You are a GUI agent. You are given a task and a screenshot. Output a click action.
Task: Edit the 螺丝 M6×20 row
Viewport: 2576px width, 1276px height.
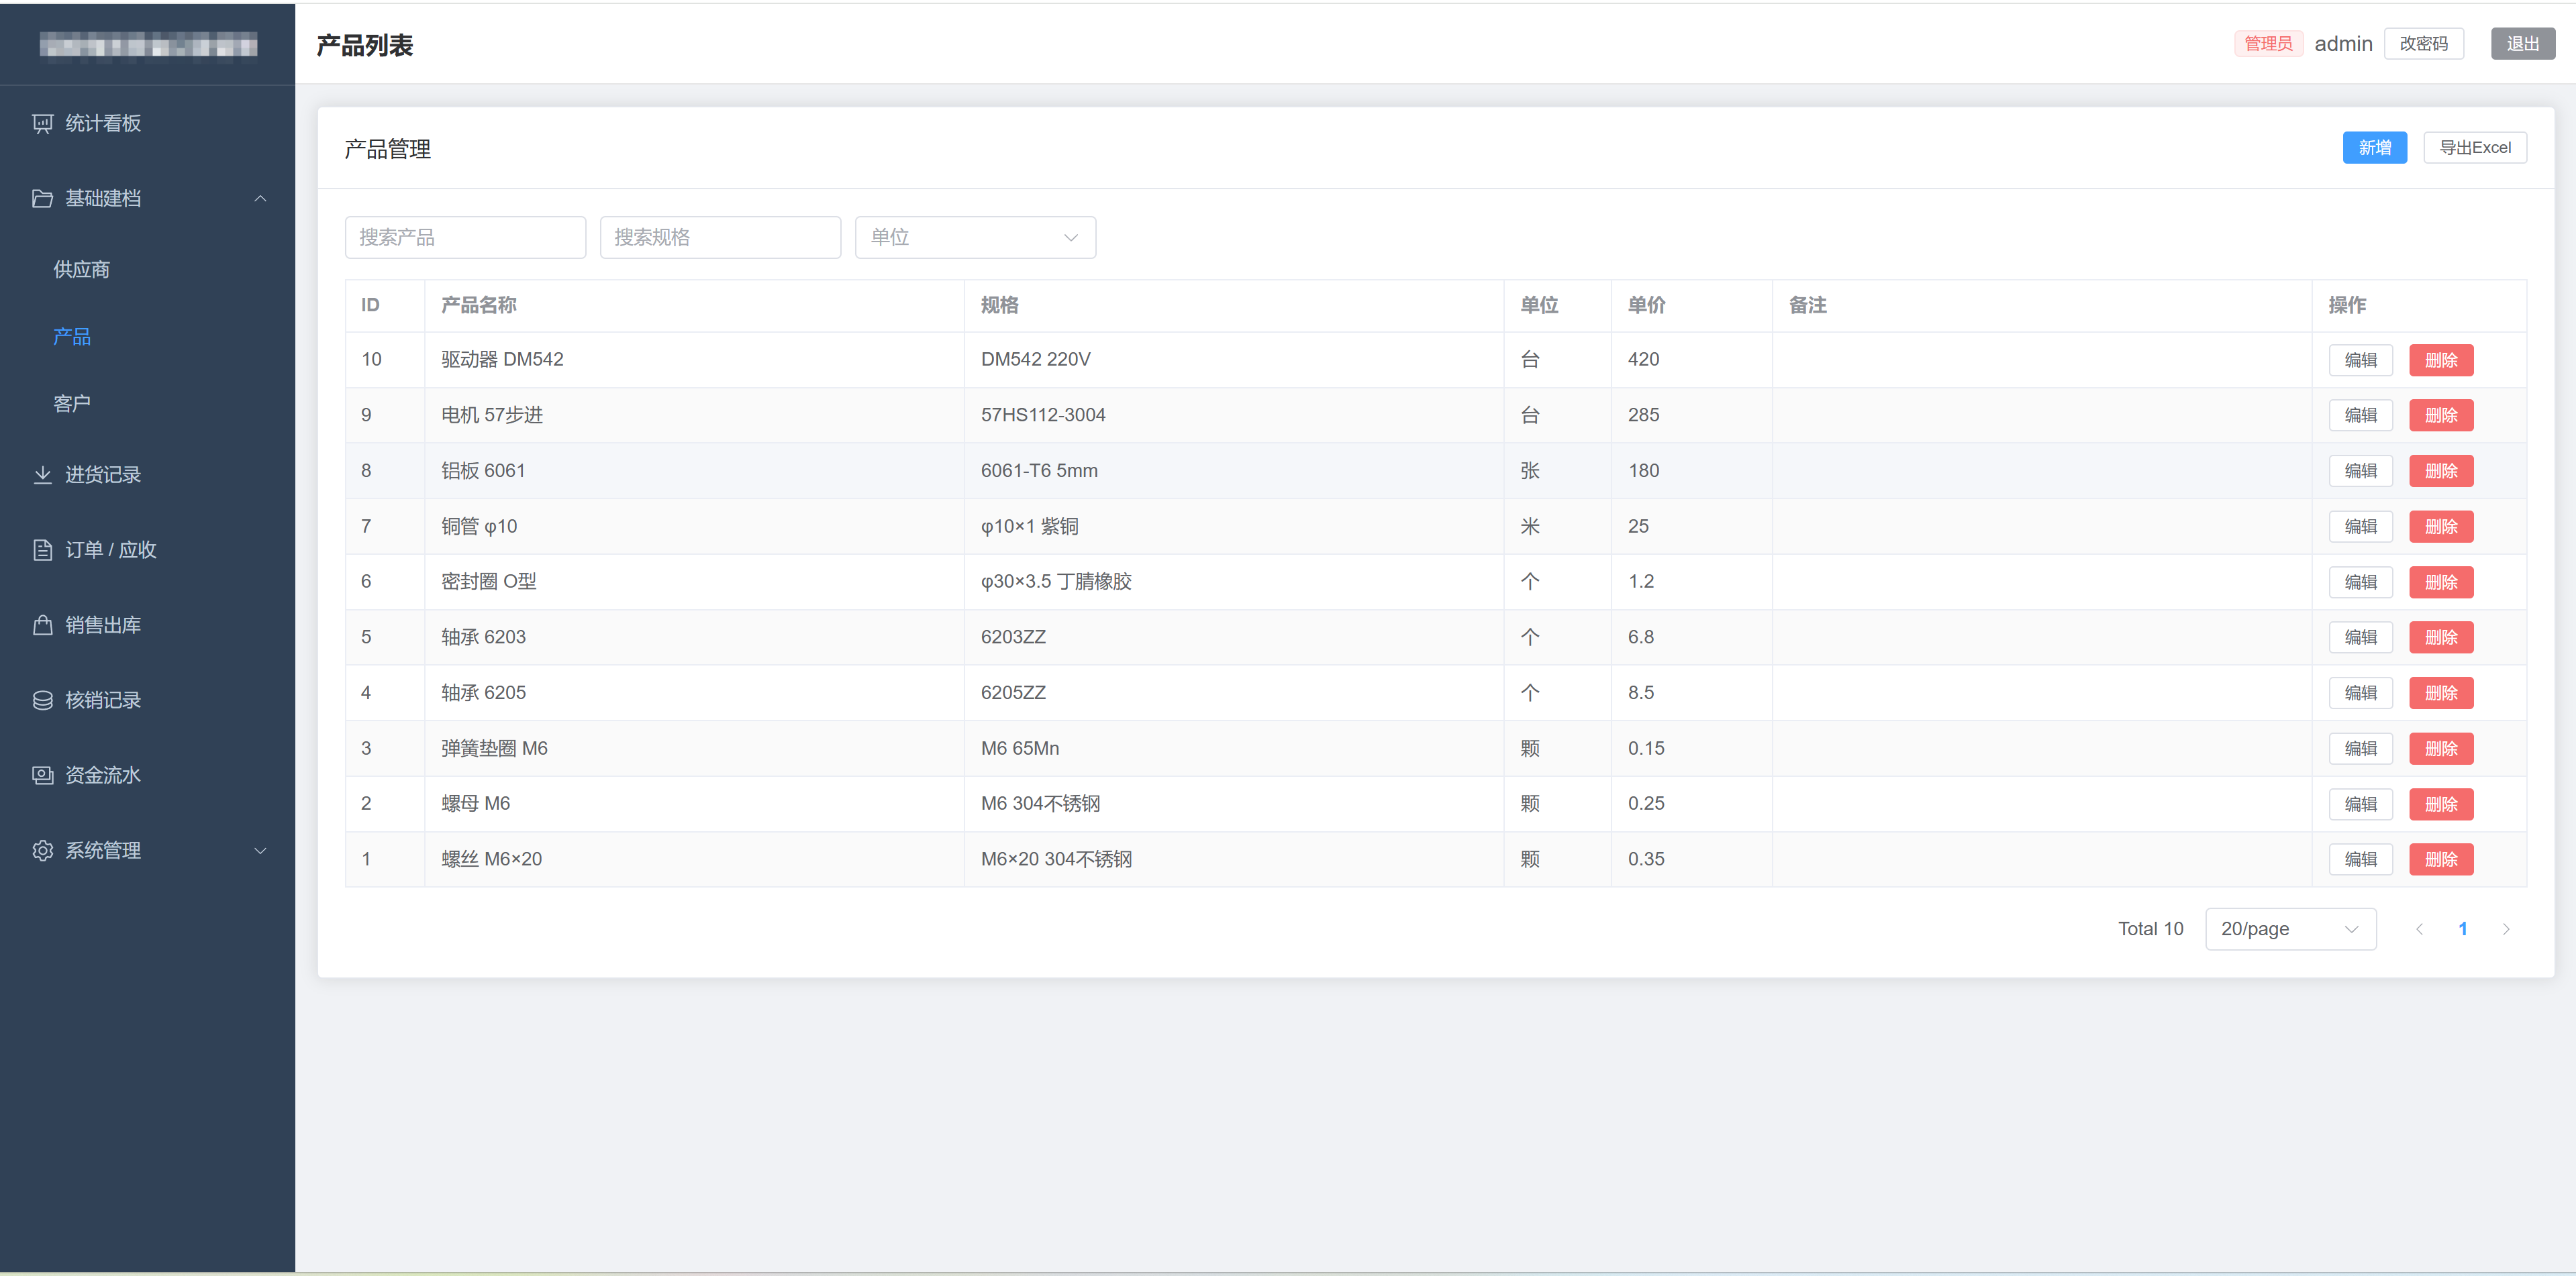click(x=2360, y=859)
